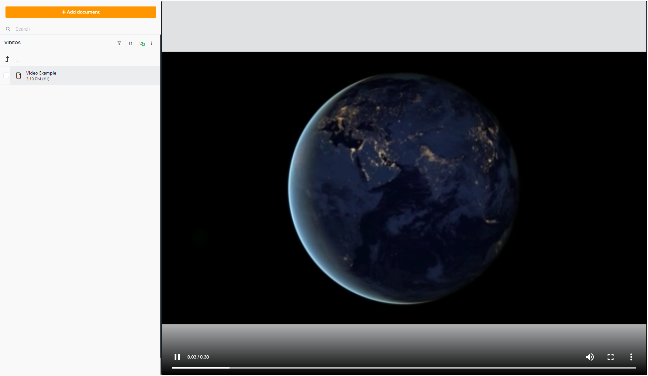Click the search magnifier icon
Image resolution: width=648 pixels, height=376 pixels.
[8, 29]
